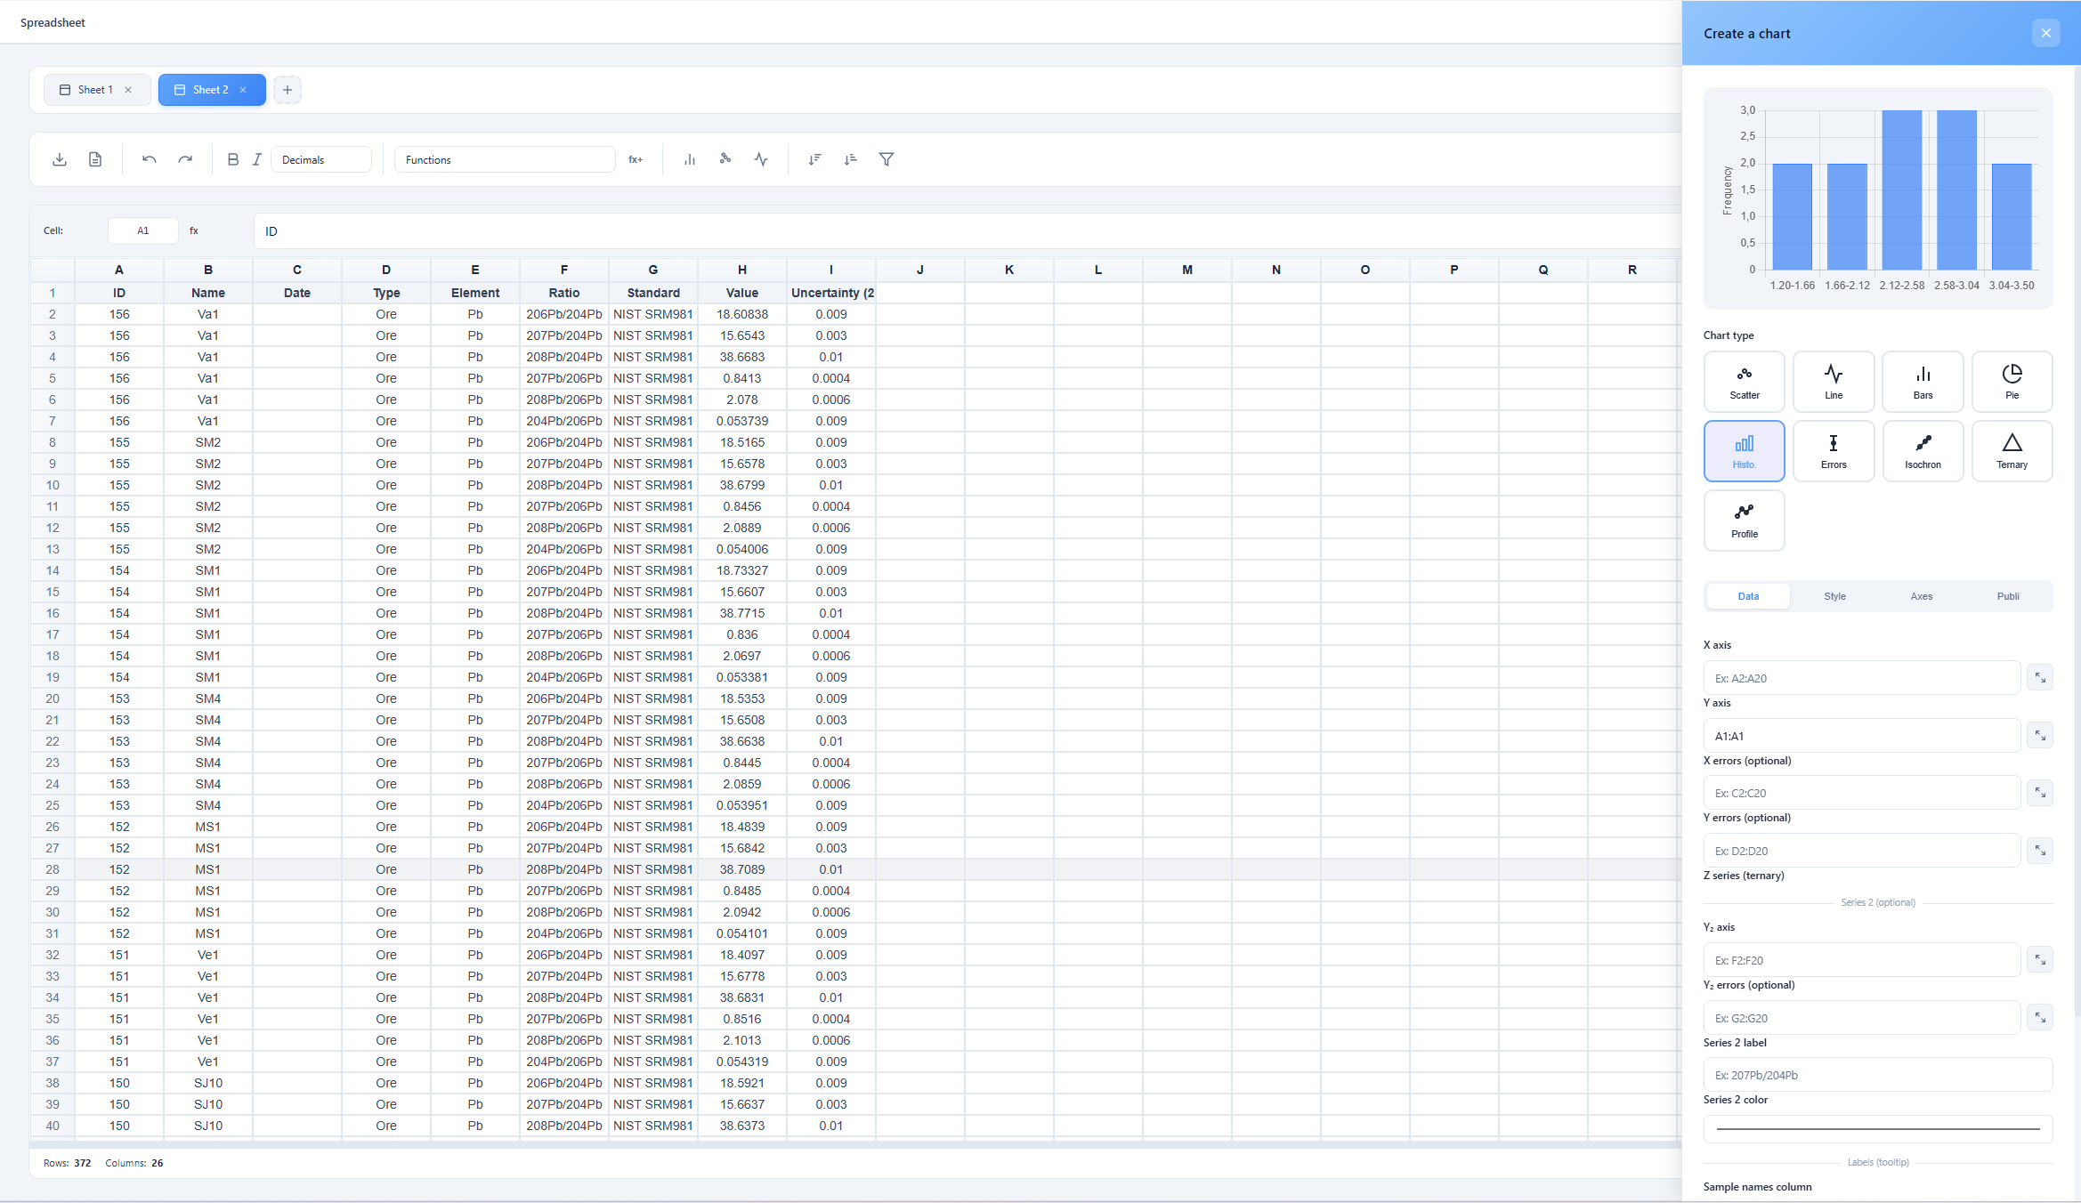Screen dimensions: 2081x1203
Task: Open the Axes tab in chart panel
Action: pyautogui.click(x=1921, y=596)
